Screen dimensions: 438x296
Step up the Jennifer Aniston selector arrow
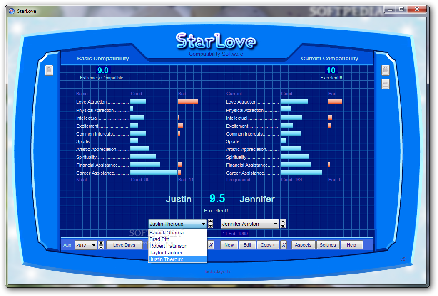pyautogui.click(x=283, y=222)
